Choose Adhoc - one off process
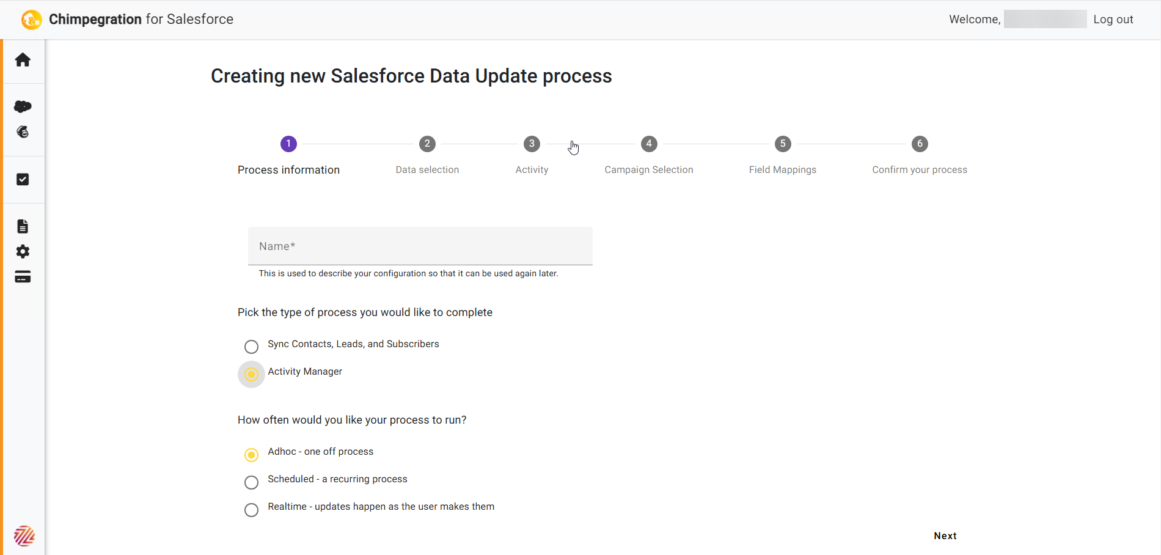Image resolution: width=1161 pixels, height=555 pixels. 251,455
